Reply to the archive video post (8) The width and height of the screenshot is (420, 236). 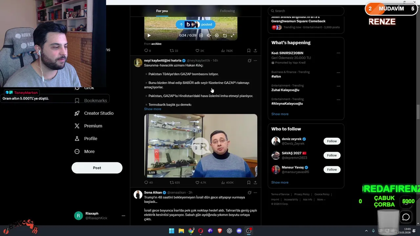point(148,50)
